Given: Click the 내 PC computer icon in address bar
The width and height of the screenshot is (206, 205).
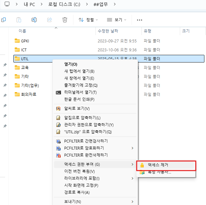Looking at the screenshot, I should coord(7,4).
